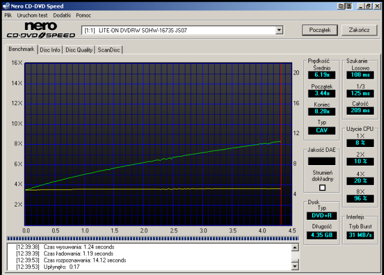Click the Tryb Burst 31 MB/s value
The height and width of the screenshot is (275, 384).
point(360,235)
